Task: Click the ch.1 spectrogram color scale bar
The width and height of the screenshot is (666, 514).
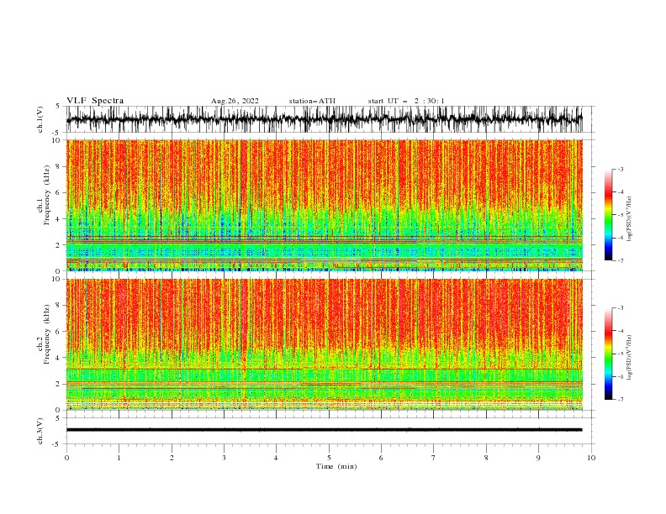Action: 608,215
